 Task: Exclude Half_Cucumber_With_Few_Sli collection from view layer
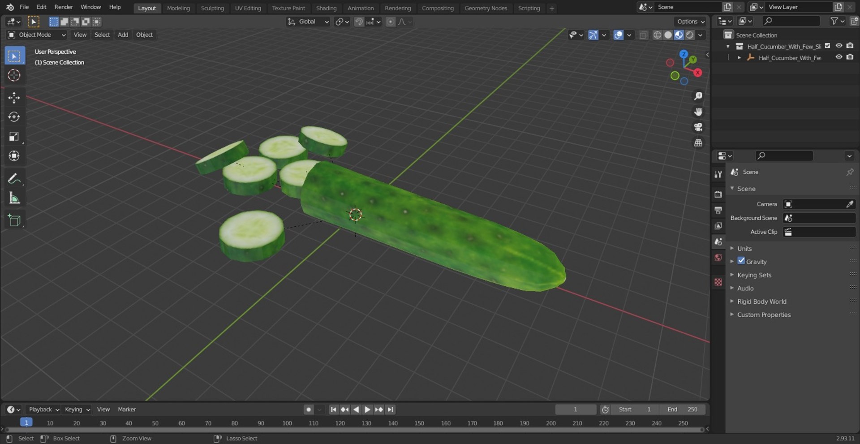828,46
